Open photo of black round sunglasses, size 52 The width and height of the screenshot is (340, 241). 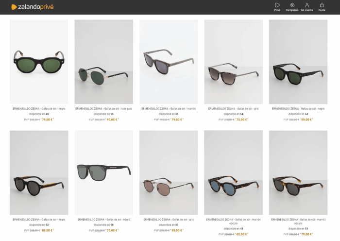tap(39, 172)
